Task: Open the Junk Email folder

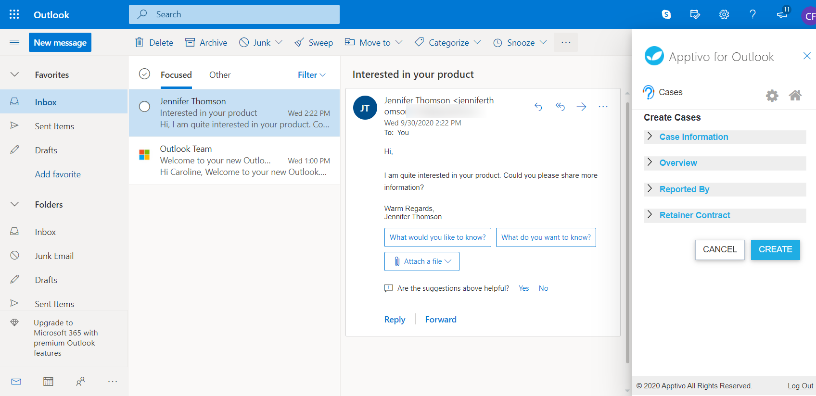Action: [64, 256]
